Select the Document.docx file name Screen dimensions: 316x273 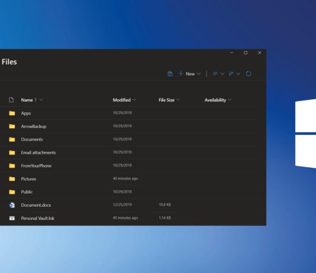click(36, 205)
